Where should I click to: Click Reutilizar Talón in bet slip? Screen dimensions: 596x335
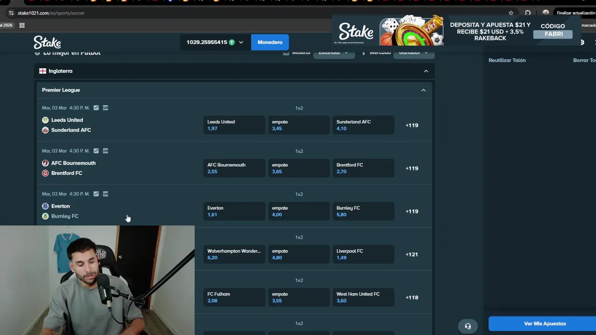coord(507,60)
